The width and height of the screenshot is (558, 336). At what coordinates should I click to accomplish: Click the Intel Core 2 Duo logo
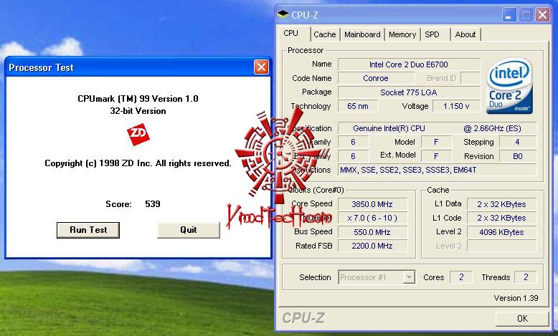(509, 86)
